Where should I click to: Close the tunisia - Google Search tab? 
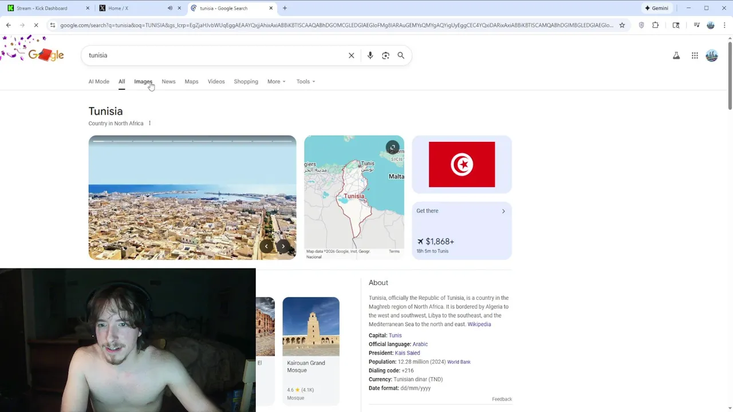pos(271,8)
